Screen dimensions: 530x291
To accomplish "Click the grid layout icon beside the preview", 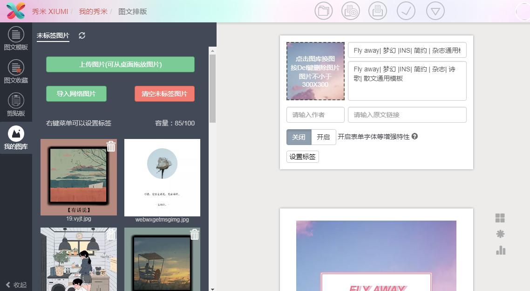I will (x=499, y=217).
